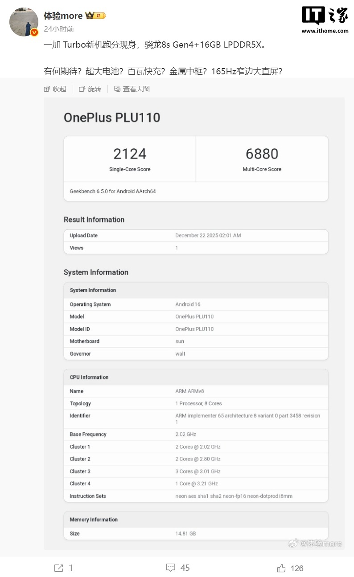Click the OnePlus PLU110 heading

tap(112, 118)
